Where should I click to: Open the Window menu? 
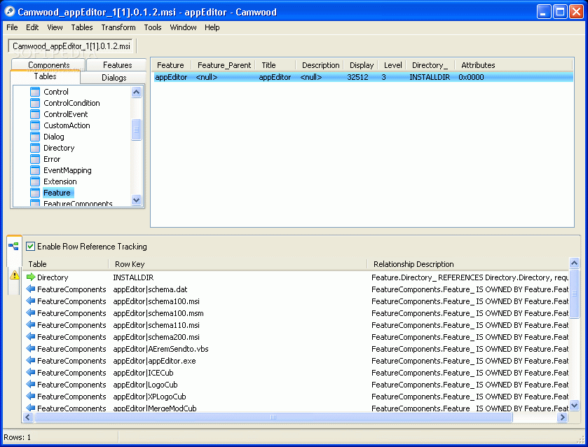point(183,27)
